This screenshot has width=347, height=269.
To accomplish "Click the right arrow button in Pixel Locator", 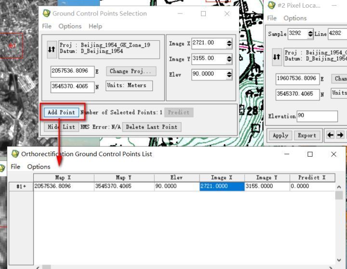I will (x=340, y=135).
